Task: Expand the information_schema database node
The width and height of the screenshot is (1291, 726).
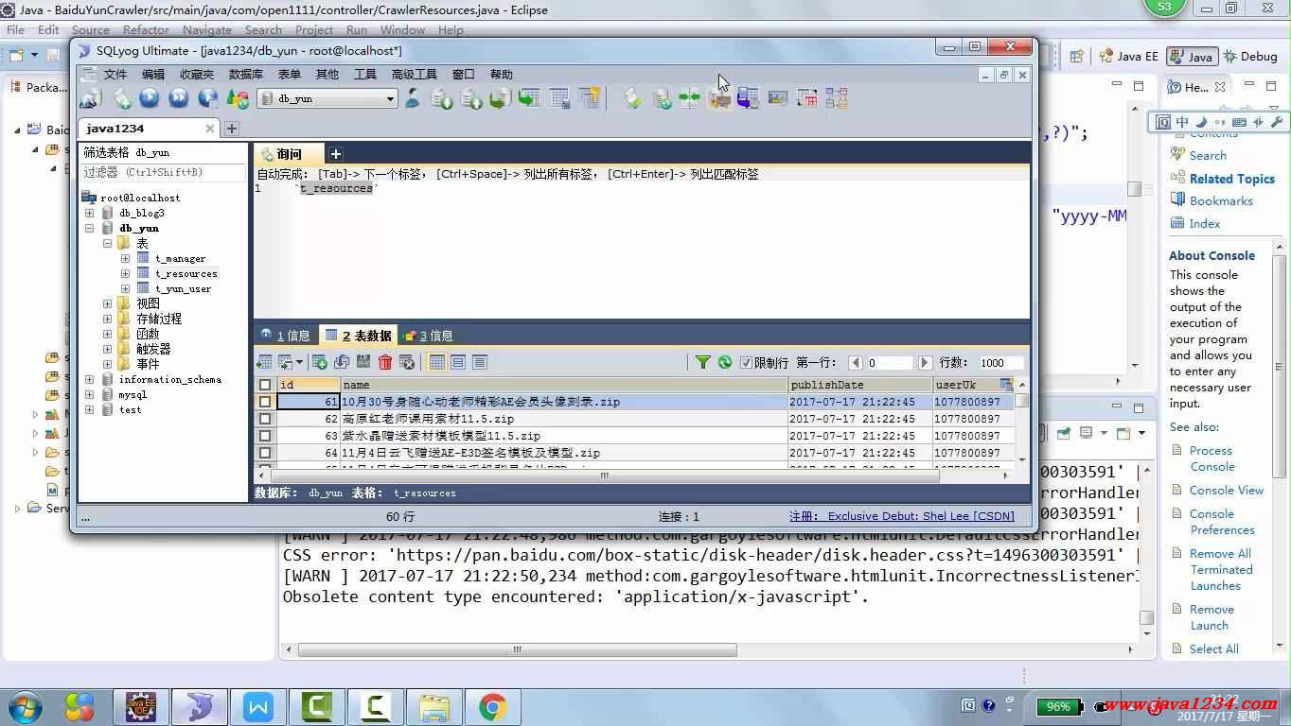Action: (90, 379)
